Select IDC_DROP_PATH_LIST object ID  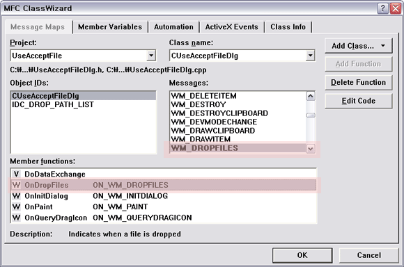(84, 105)
